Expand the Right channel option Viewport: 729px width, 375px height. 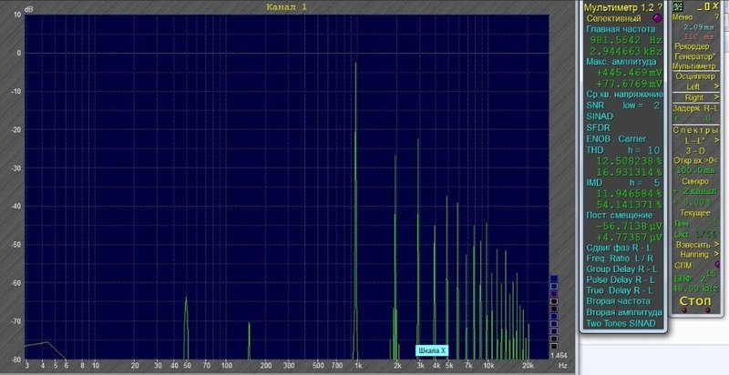click(696, 96)
